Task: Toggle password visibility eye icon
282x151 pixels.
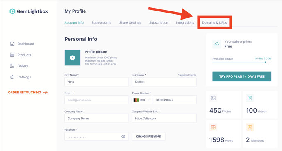Action: click(x=123, y=136)
